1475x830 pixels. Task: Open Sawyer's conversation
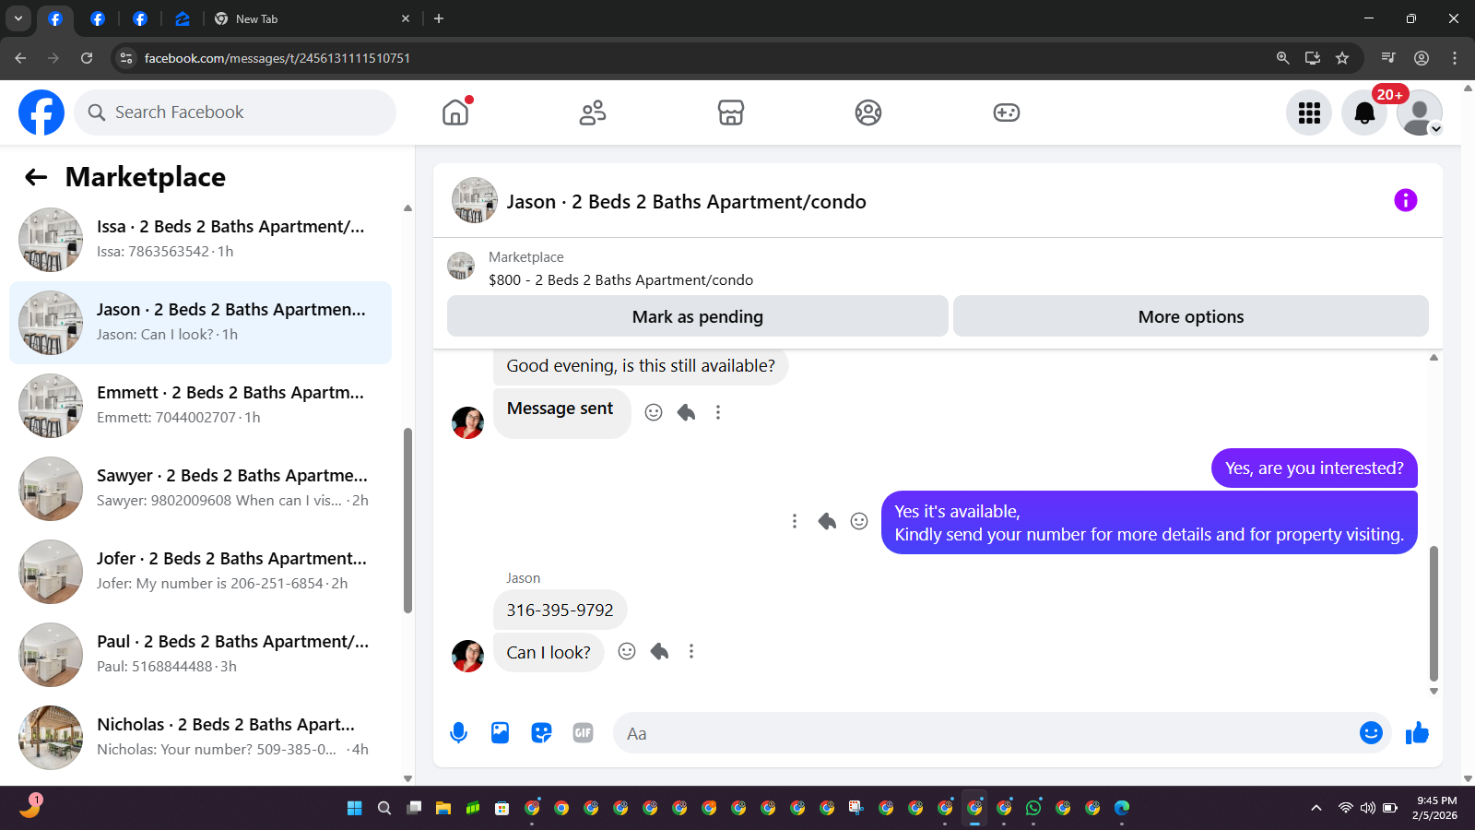point(200,489)
